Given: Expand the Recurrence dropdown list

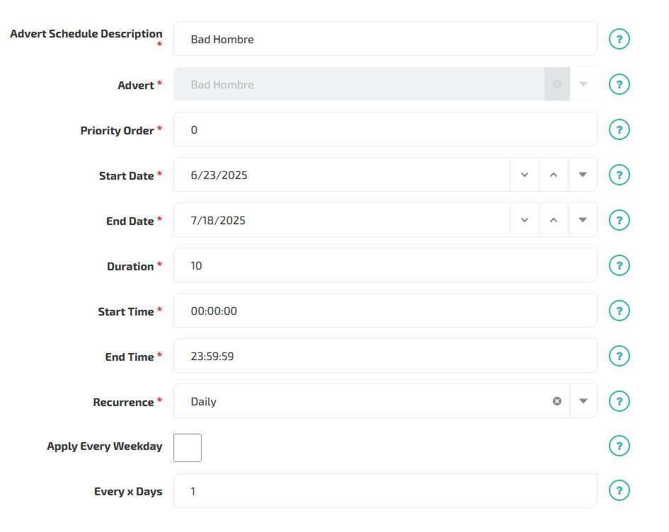Looking at the screenshot, I should coord(583,401).
